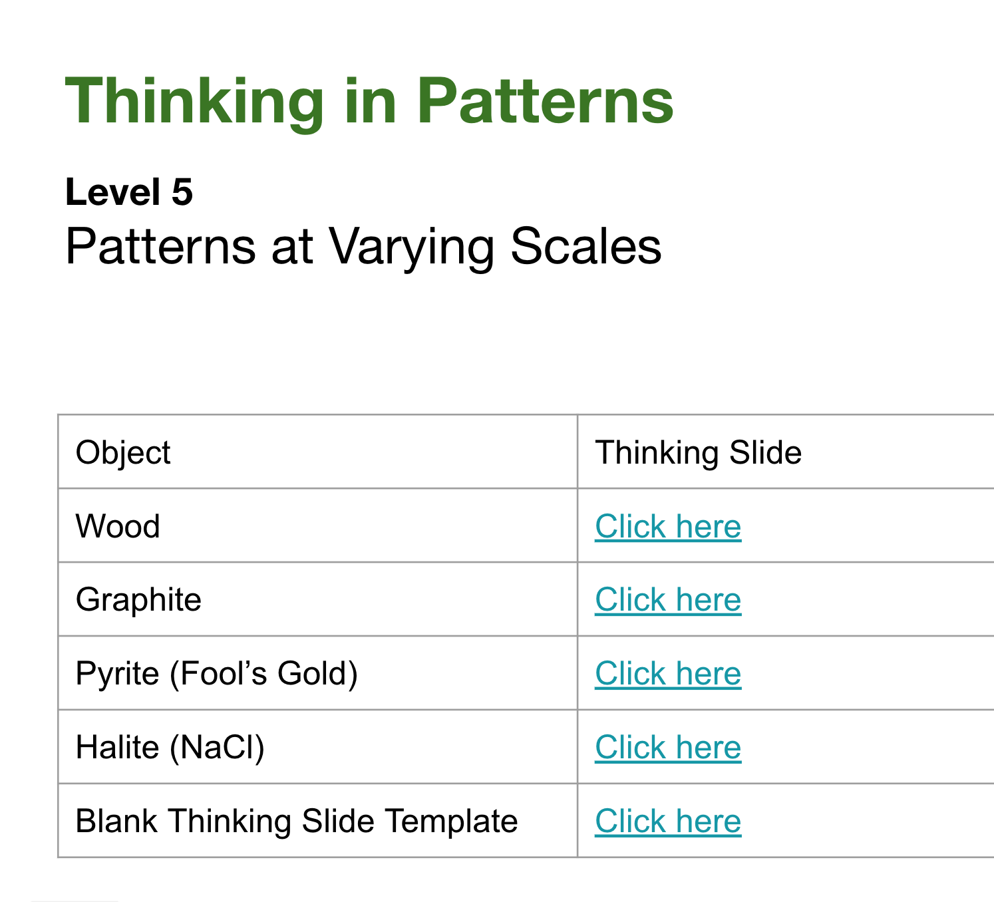Click the Wood table cell

pos(318,526)
